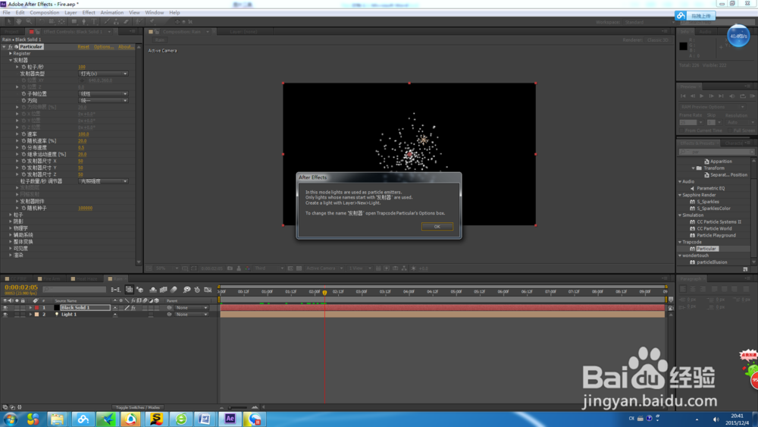Click the auto-keyframe stopwatch timeline icon

[197, 290]
